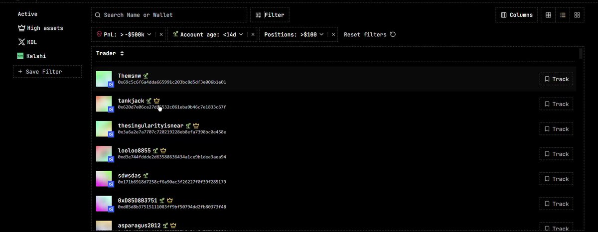The height and width of the screenshot is (232, 598).
Task: Open the Positions >$100 dropdown
Action: click(x=294, y=34)
